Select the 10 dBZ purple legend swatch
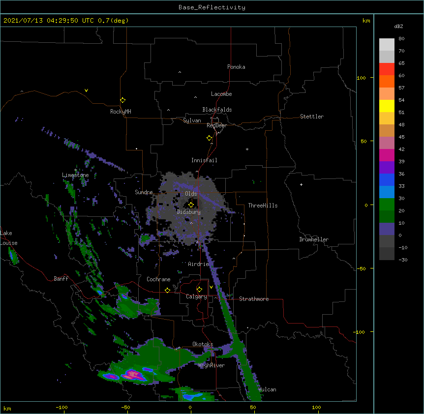This screenshot has width=424, height=414. tap(387, 229)
